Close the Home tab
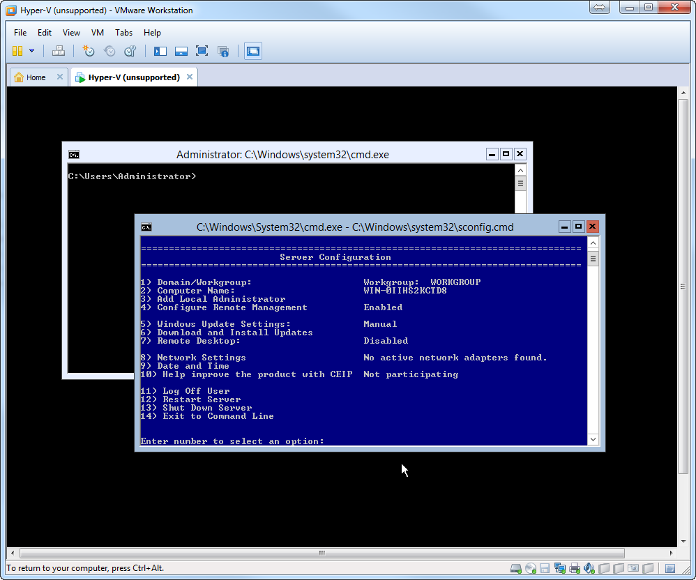Viewport: 696px width, 580px height. click(x=59, y=77)
